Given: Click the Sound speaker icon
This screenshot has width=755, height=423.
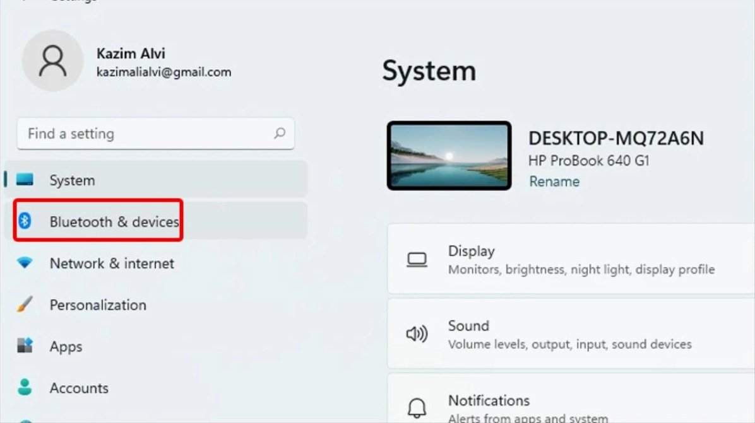Looking at the screenshot, I should (417, 333).
